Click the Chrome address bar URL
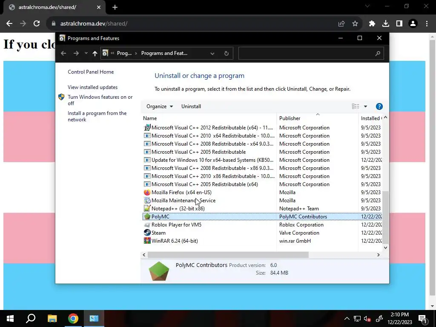This screenshot has height=327, width=436. coord(94,24)
